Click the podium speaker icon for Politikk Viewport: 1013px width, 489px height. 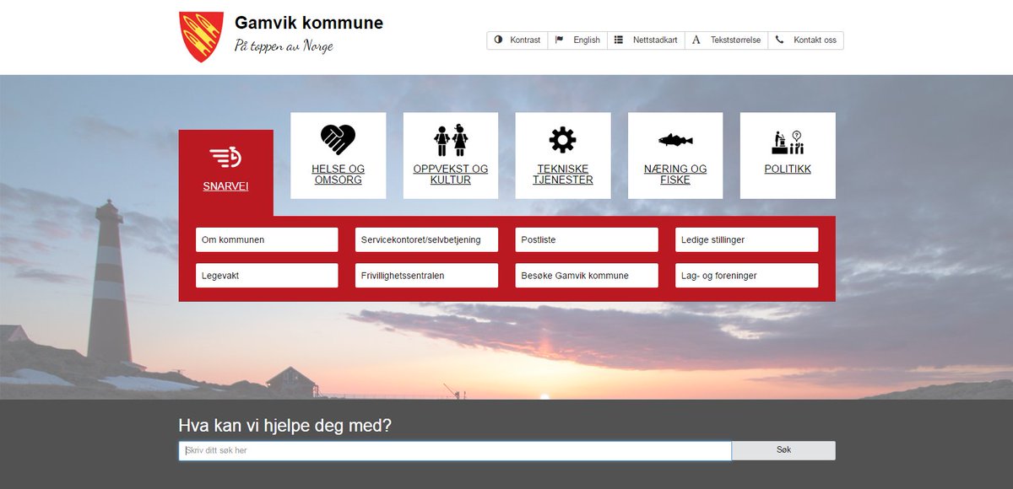click(x=788, y=142)
